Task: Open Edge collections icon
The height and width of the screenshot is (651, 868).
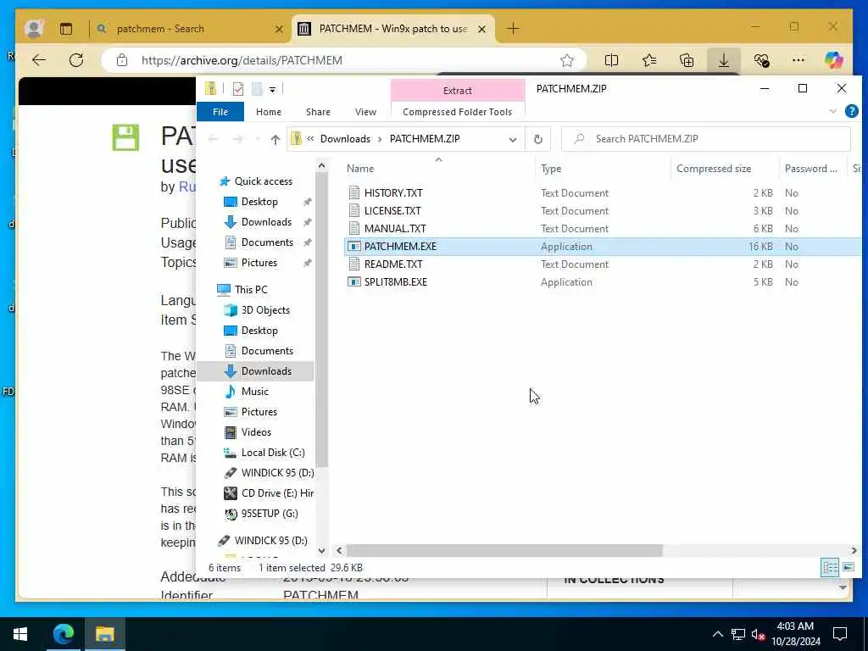Action: tap(687, 60)
